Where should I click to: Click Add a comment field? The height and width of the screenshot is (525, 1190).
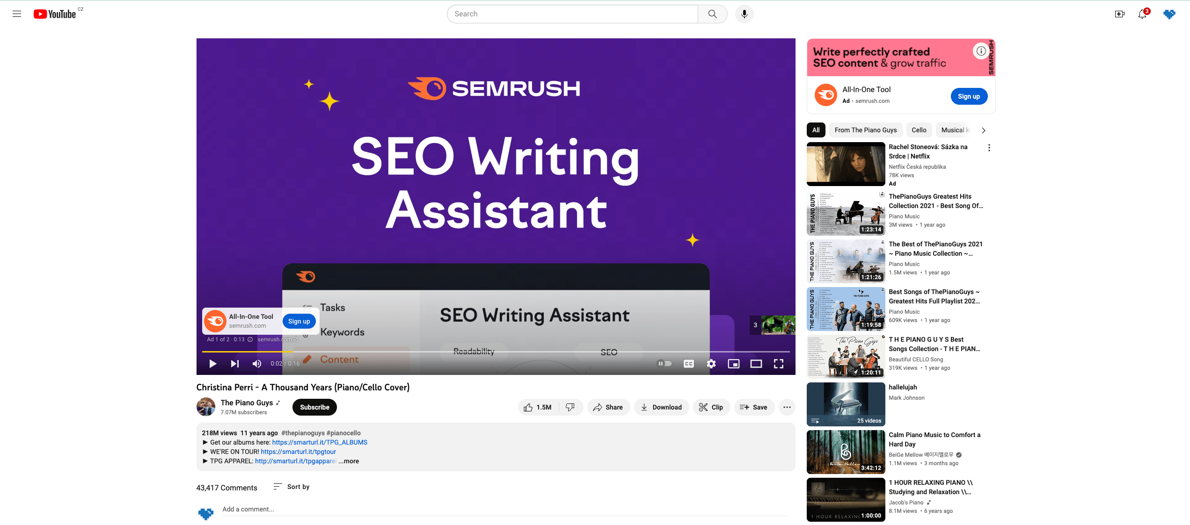505,509
